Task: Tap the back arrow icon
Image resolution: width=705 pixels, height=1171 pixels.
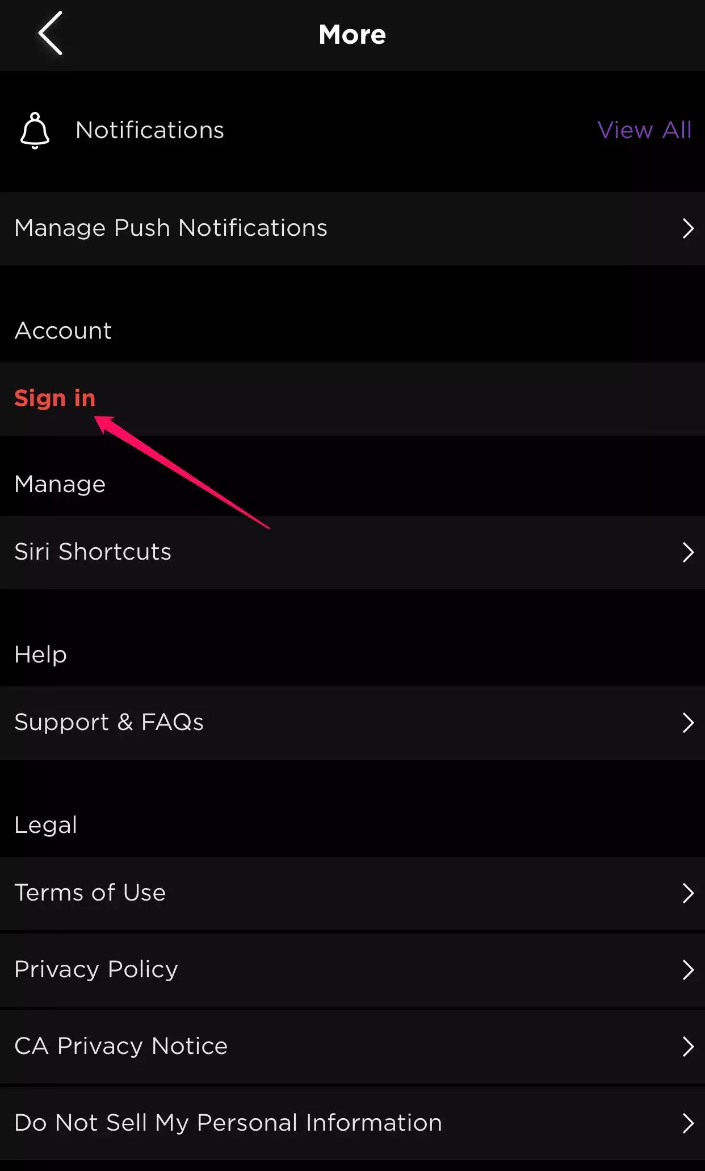Action: (x=51, y=34)
